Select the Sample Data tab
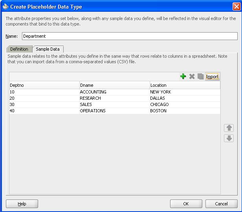This screenshot has height=212, width=242. [48, 49]
